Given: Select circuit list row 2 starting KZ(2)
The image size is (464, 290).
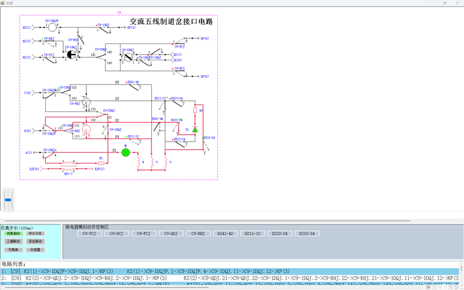Looking at the screenshot, I should [x=230, y=278].
